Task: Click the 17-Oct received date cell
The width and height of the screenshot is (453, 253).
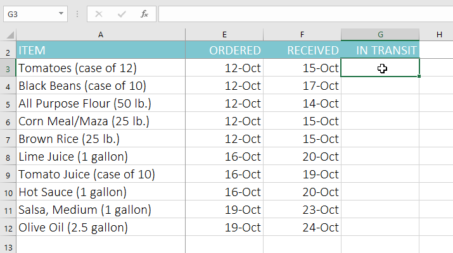Action: (302, 86)
